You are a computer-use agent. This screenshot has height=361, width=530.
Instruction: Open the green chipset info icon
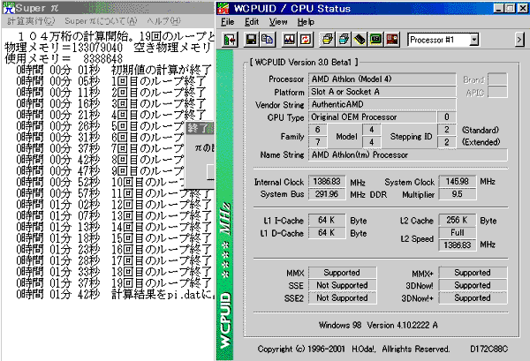coord(376,40)
